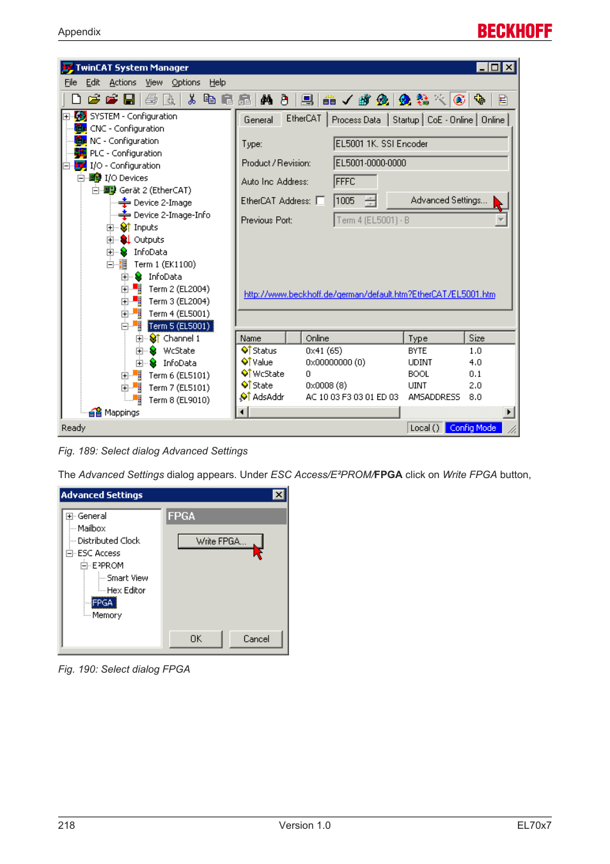Image resolution: width=610 pixels, height=864 pixels.
Task: Click the Config Mode status indicator
Action: [x=473, y=428]
